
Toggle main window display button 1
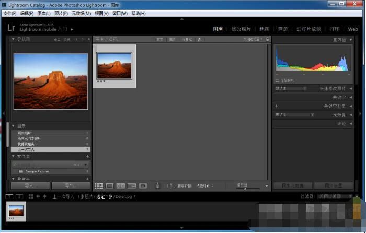coord(9,196)
